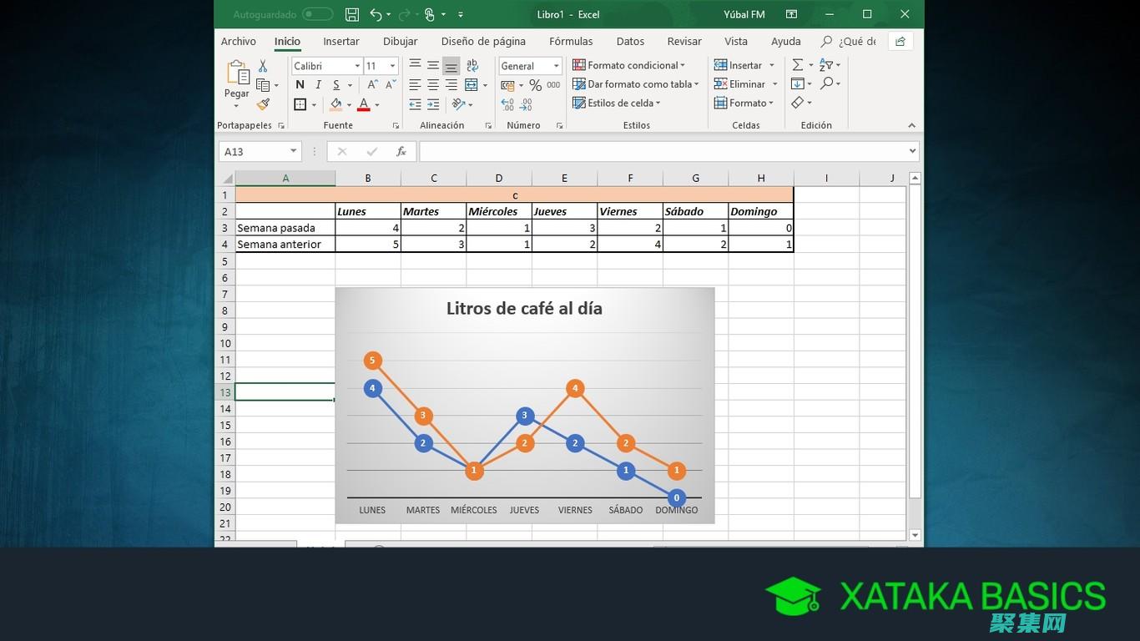Open the Insertar ribbon tab
The width and height of the screenshot is (1140, 641).
click(341, 42)
